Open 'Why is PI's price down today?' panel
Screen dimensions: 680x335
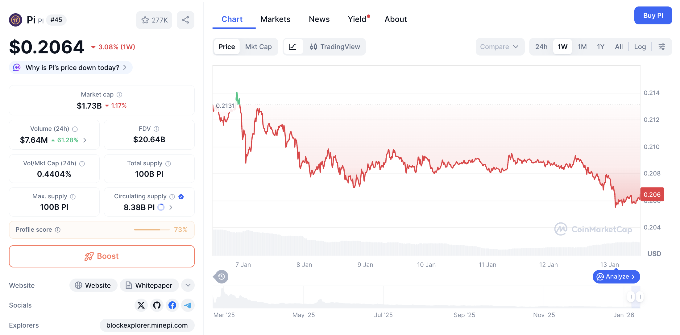pyautogui.click(x=70, y=67)
